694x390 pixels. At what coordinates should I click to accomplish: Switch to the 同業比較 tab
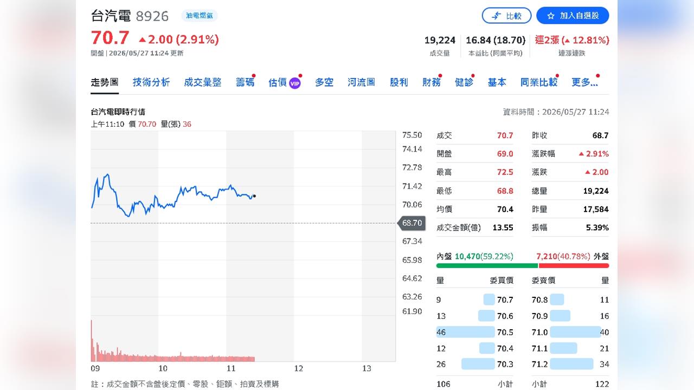click(x=539, y=82)
